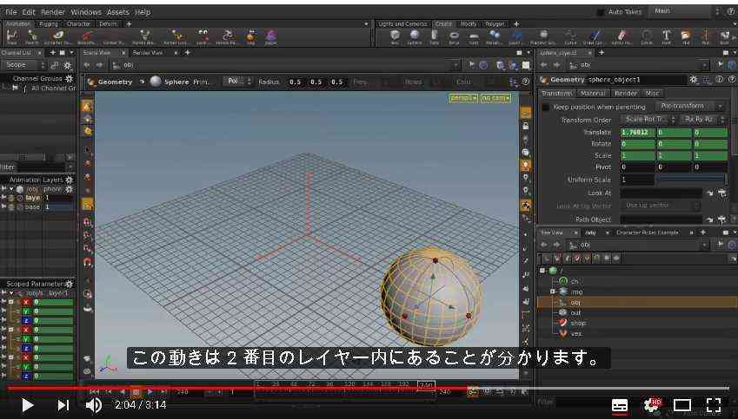Click the Uniform Scale slider
The image size is (738, 419).
(x=691, y=180)
